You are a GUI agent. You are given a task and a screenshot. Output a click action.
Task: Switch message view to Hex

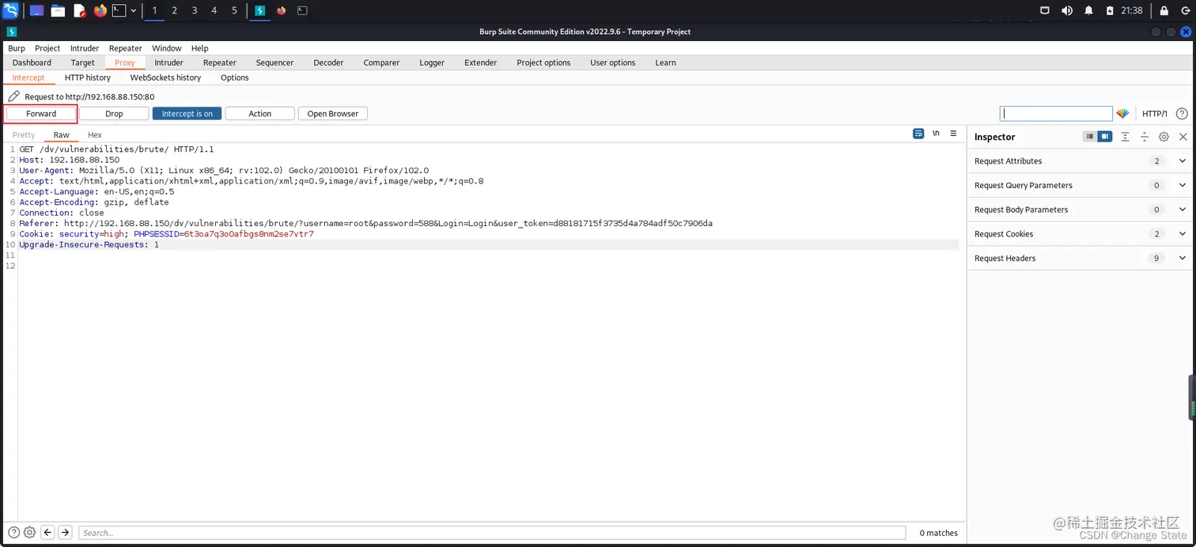tap(95, 135)
